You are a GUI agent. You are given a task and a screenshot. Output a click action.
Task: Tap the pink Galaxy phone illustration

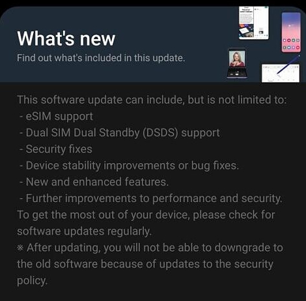point(291,32)
